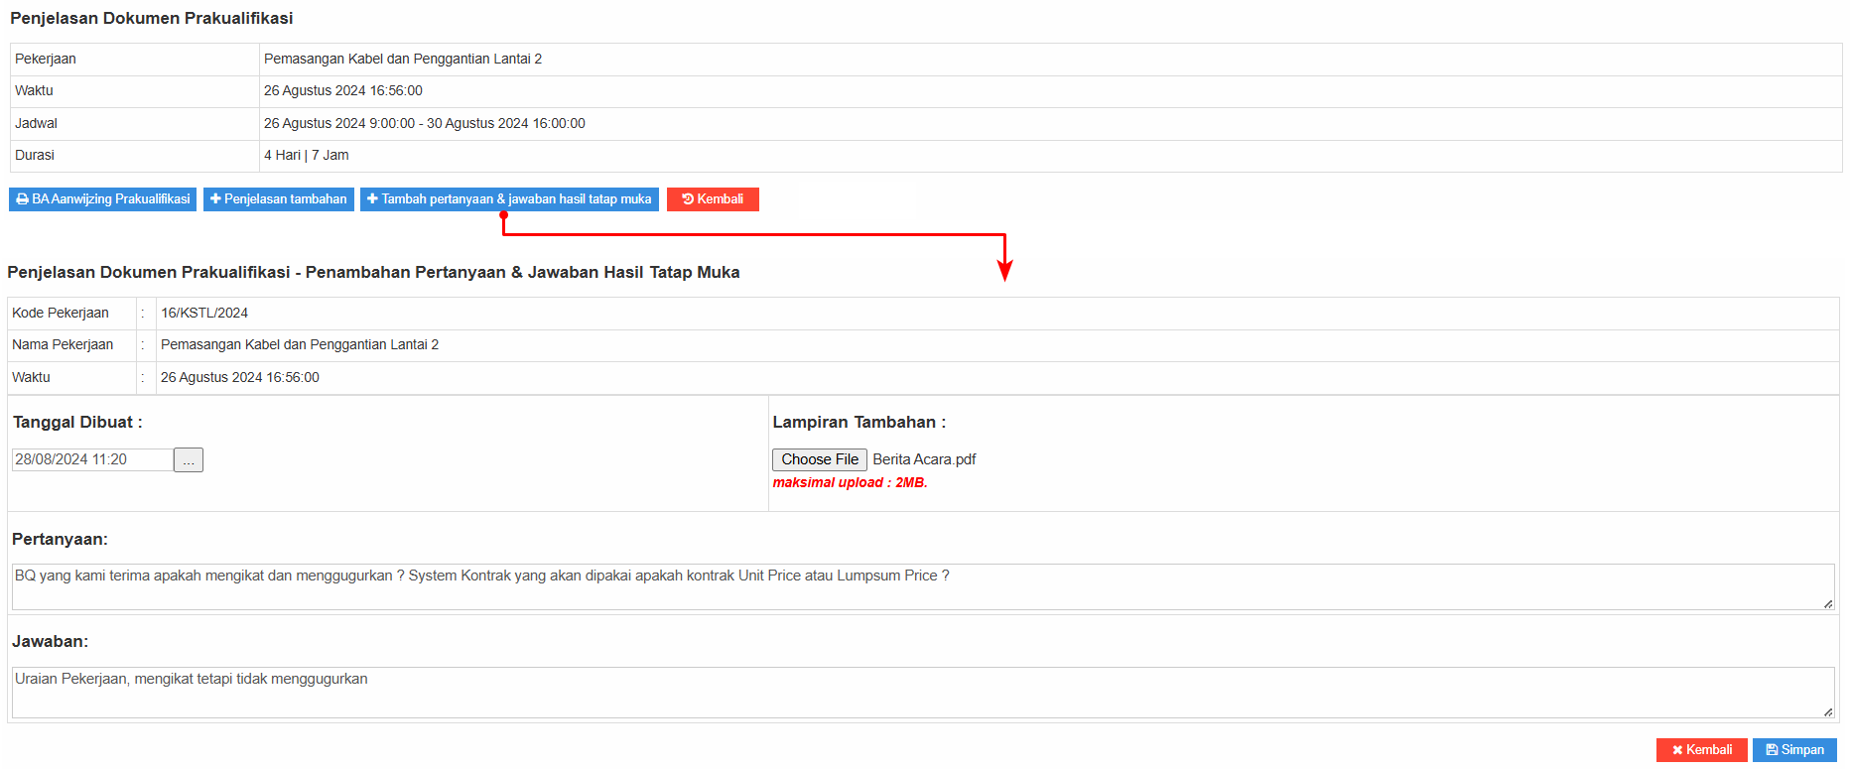Click the BA Aanwijzing Prakualifikasi print button
The image size is (1850, 769).
tap(102, 199)
